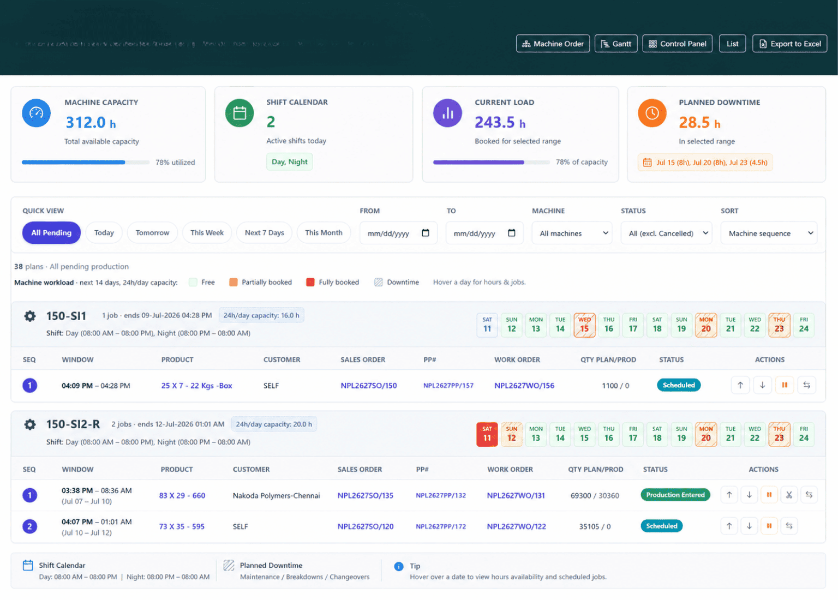Screen dimensions: 838x600
Task: Open product link 25 X 7 - 22 Kgs -Box
Action: [196, 386]
